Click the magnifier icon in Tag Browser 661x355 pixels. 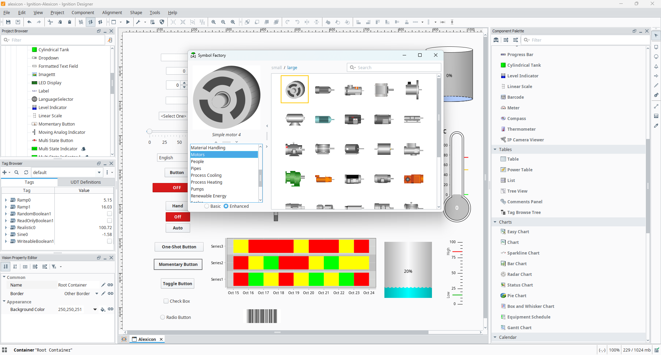tap(17, 172)
